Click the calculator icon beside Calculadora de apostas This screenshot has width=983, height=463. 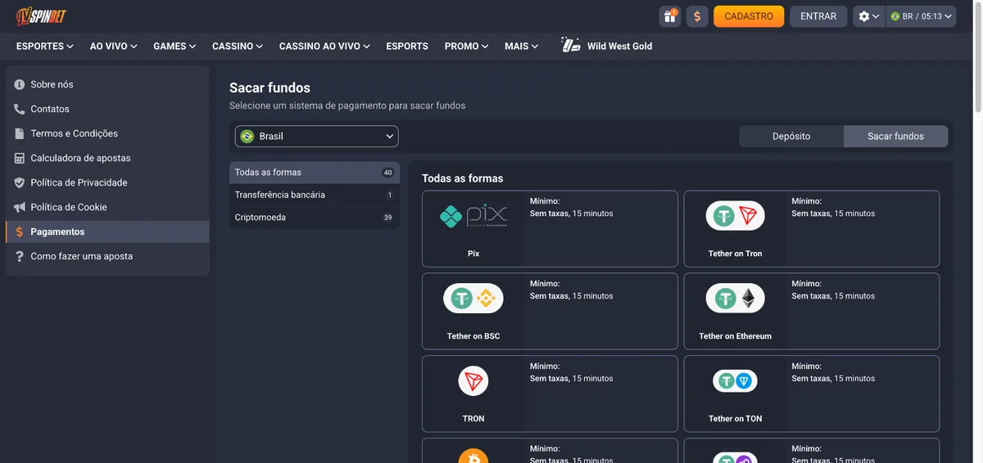click(x=20, y=158)
